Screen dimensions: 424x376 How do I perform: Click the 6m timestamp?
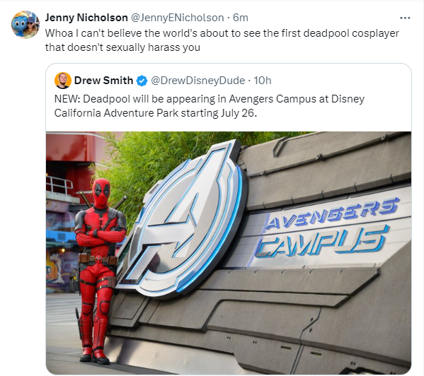point(241,18)
